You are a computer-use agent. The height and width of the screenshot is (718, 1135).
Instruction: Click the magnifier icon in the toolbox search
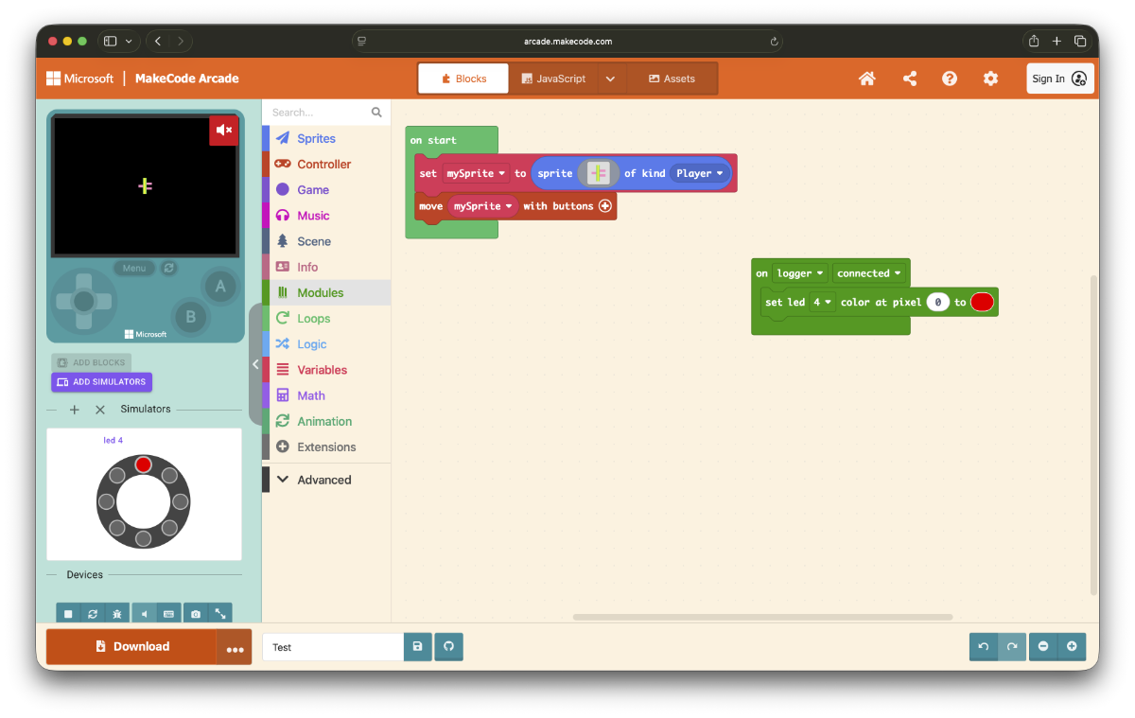tap(376, 113)
